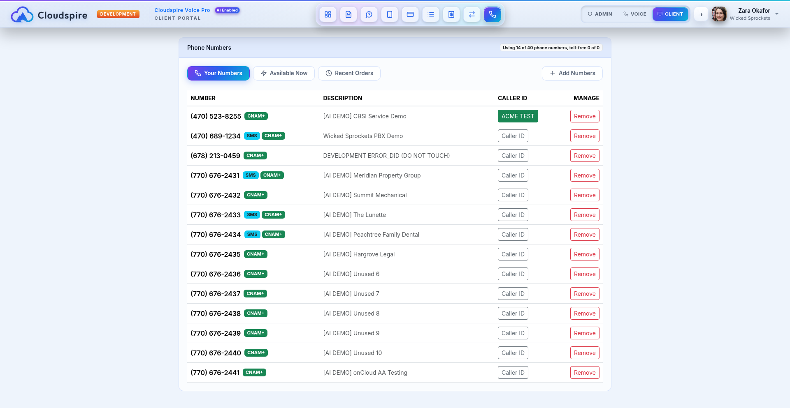This screenshot has width=790, height=408.
Task: Set Caller ID for Hargrove Legal
Action: click(513, 254)
